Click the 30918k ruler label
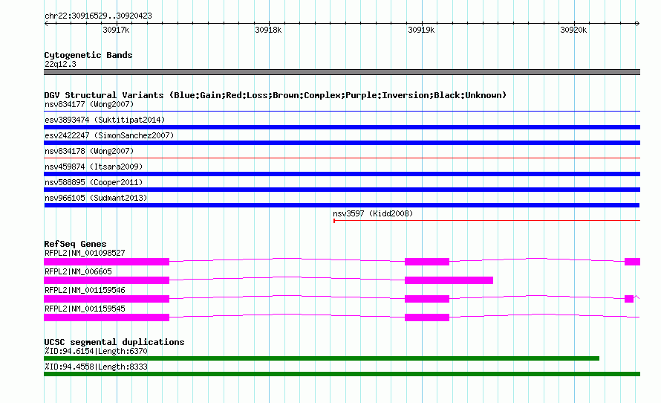 tap(268, 30)
